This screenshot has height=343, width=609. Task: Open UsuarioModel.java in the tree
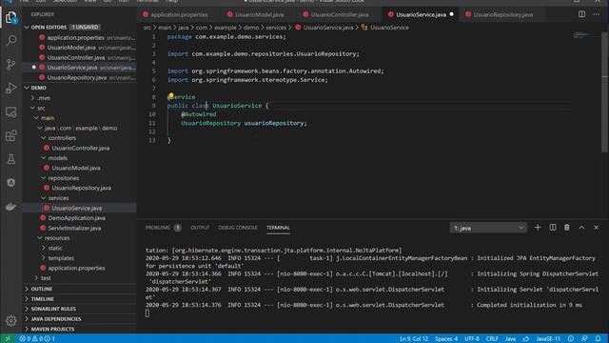coord(80,168)
